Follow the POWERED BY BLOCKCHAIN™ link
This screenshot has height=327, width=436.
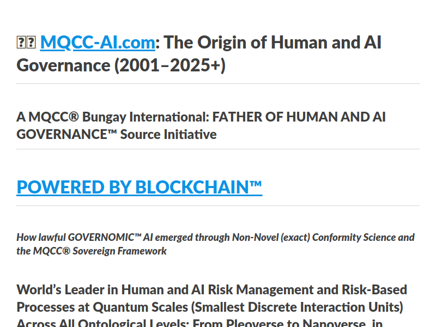pyautogui.click(x=140, y=187)
